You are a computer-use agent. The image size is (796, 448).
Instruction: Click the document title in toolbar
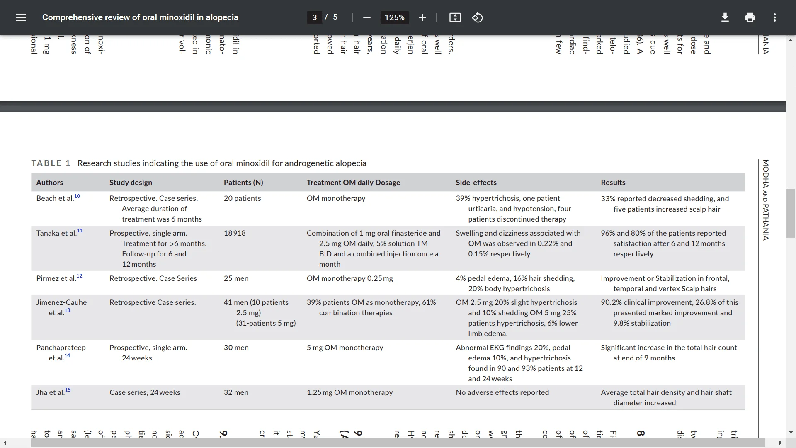pos(140,17)
